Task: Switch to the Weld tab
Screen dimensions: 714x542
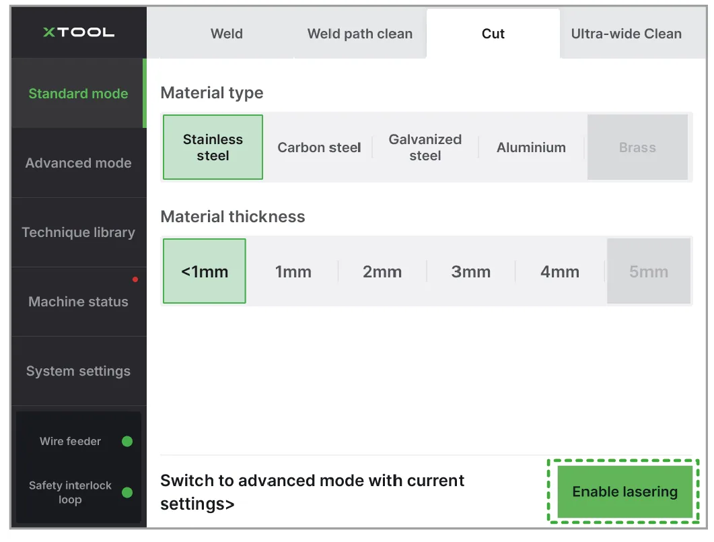Action: click(226, 34)
